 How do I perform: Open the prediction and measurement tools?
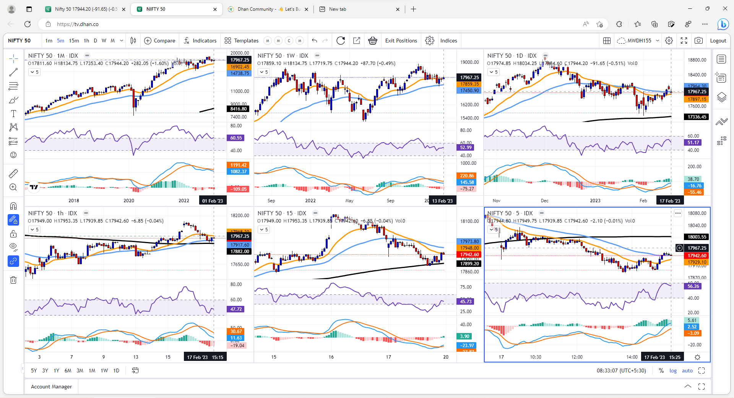13,141
